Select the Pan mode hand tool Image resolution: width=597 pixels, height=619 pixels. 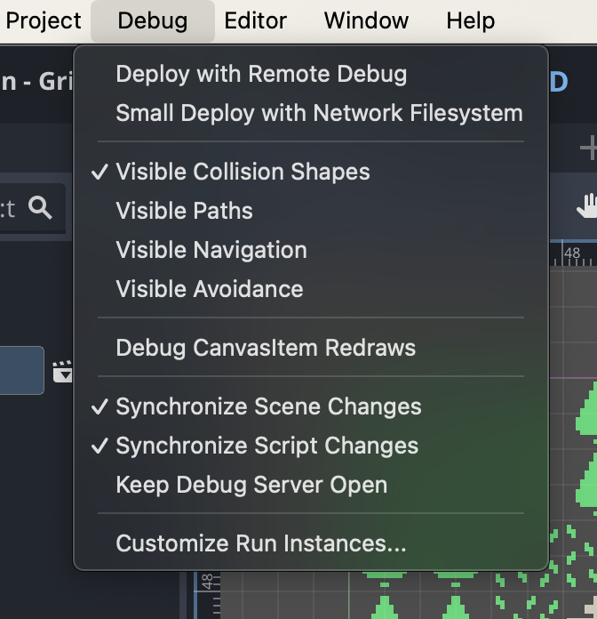click(x=586, y=207)
